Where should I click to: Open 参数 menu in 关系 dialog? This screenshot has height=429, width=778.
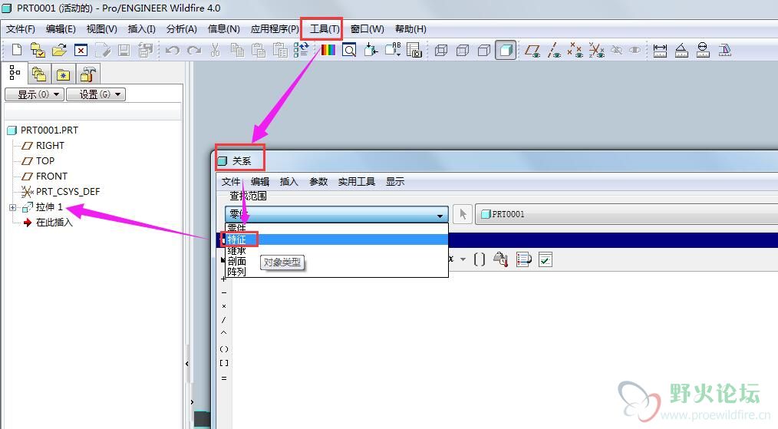click(x=318, y=182)
